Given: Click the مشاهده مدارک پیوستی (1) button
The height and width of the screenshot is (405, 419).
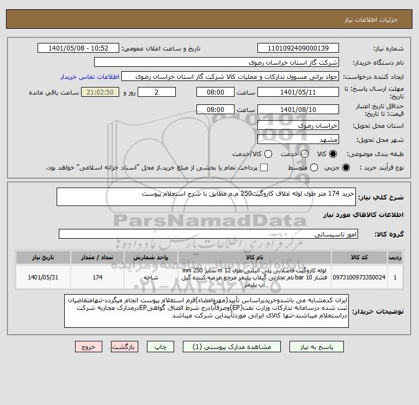Looking at the screenshot, I should click(x=232, y=347).
